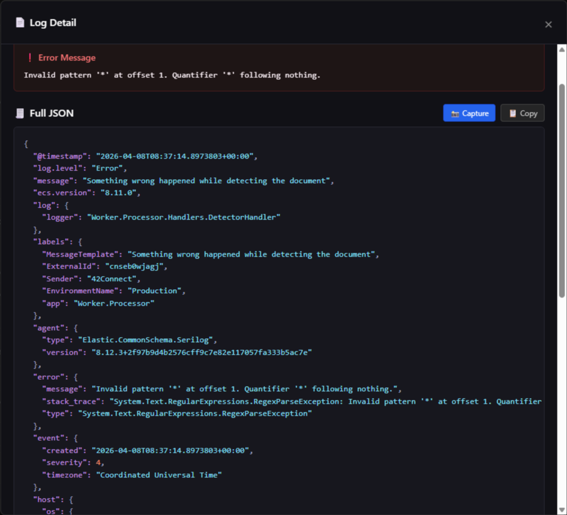Click the agent version hash string

202,352
